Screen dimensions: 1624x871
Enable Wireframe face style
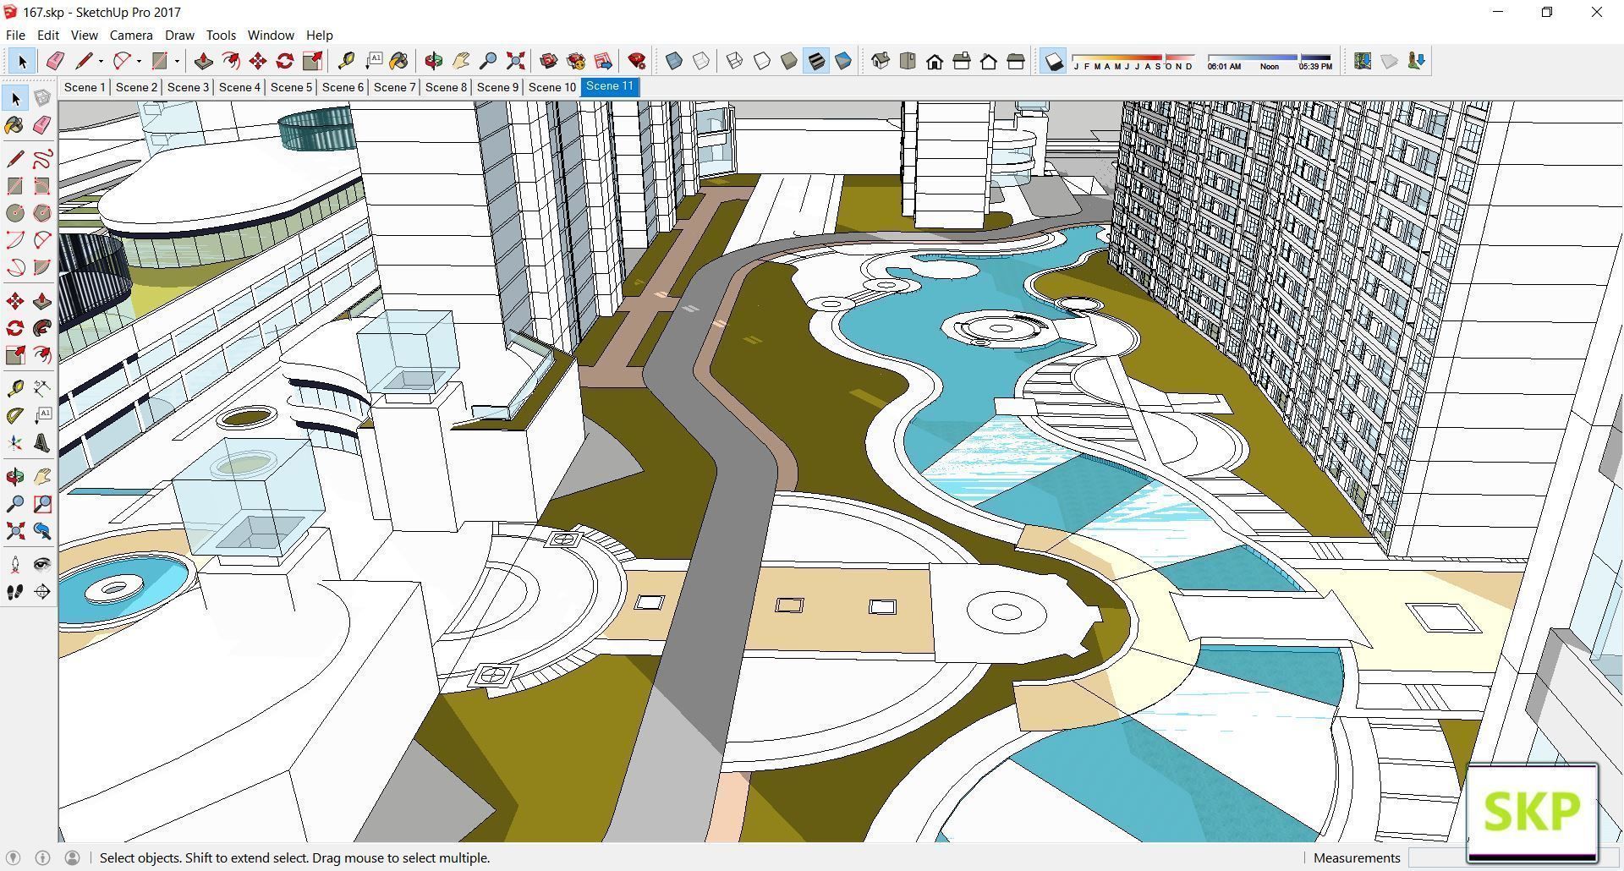pyautogui.click(x=735, y=61)
